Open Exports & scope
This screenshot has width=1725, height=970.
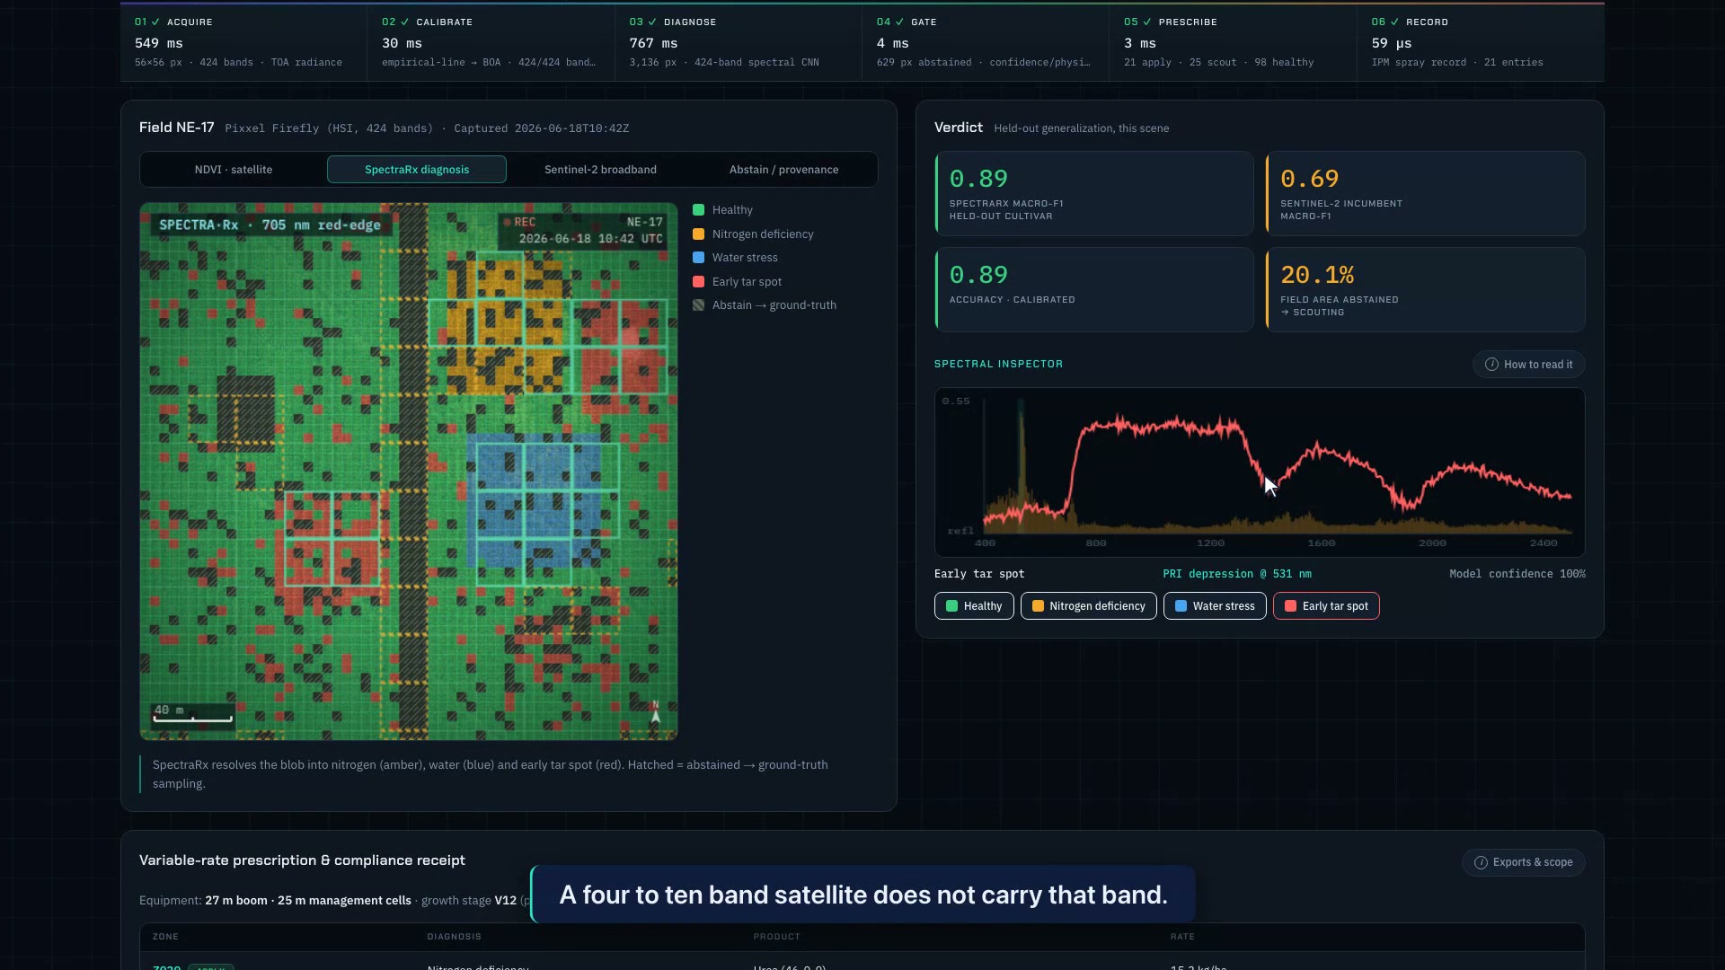coord(1524,862)
